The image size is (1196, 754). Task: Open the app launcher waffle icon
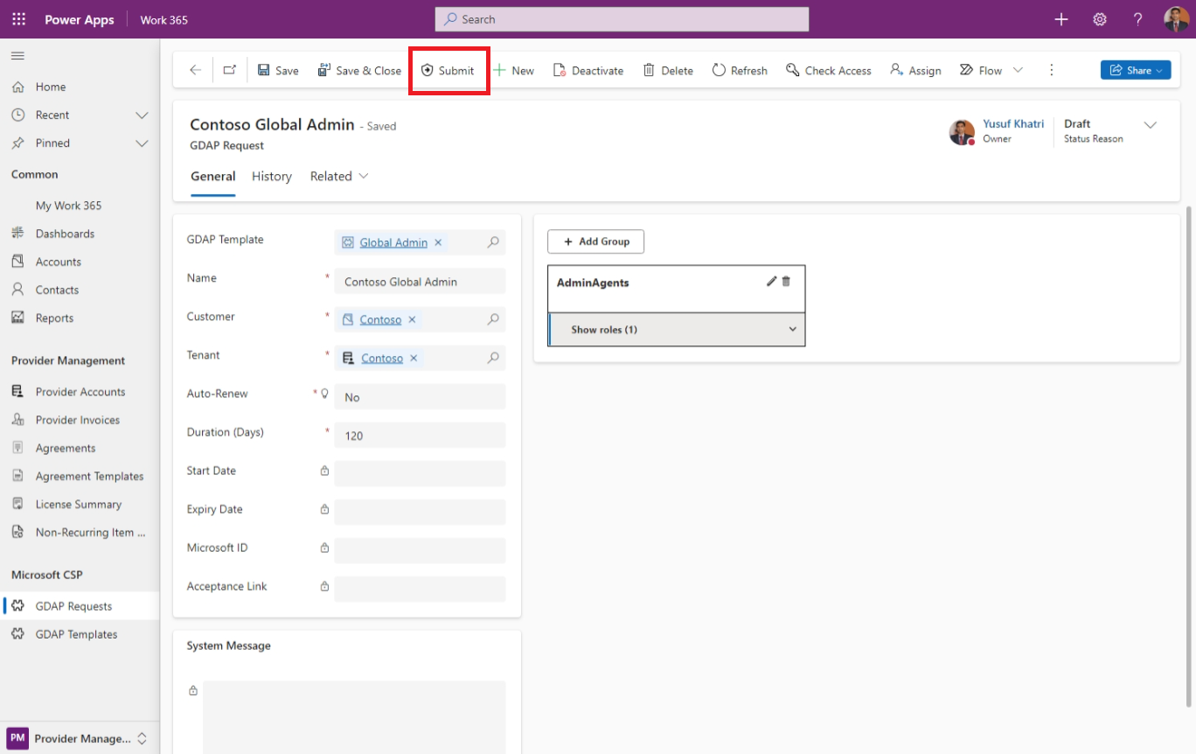tap(18, 19)
